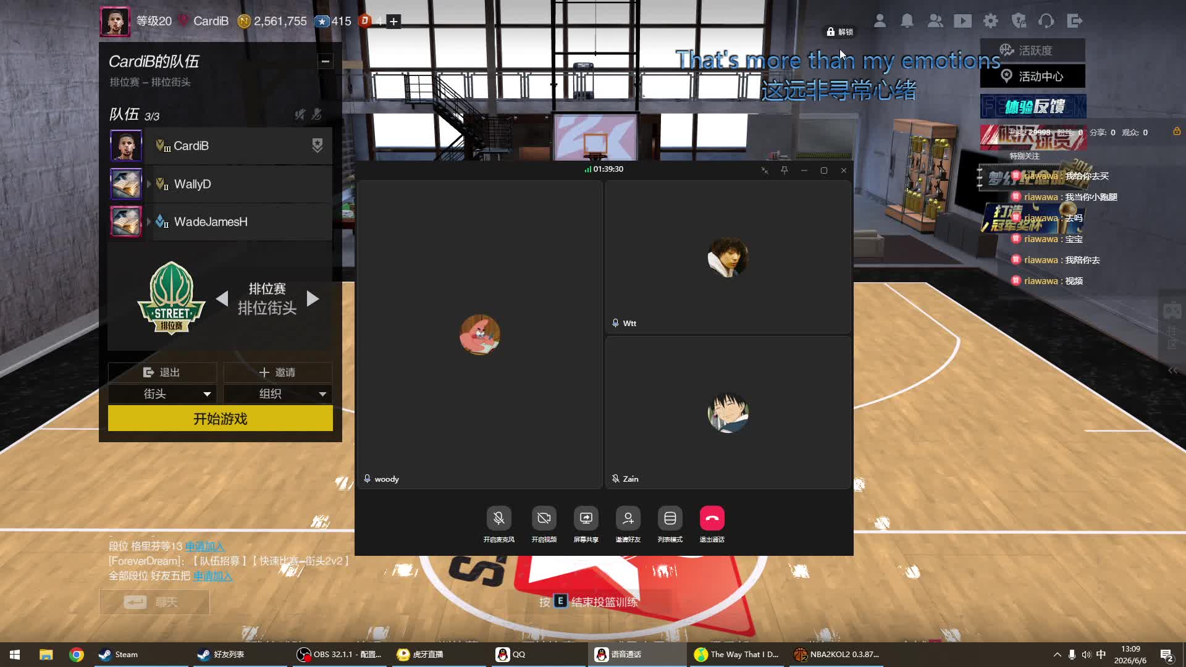Expand the WadeJamesH team member arrow
Image resolution: width=1186 pixels, height=667 pixels.
click(149, 222)
